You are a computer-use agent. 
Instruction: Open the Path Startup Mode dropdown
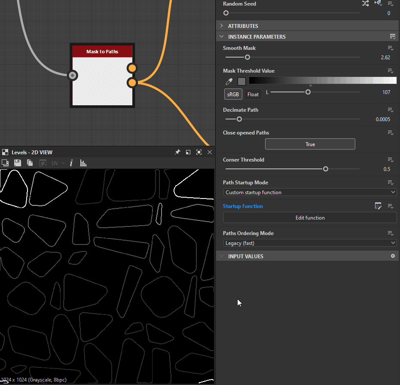[310, 192]
